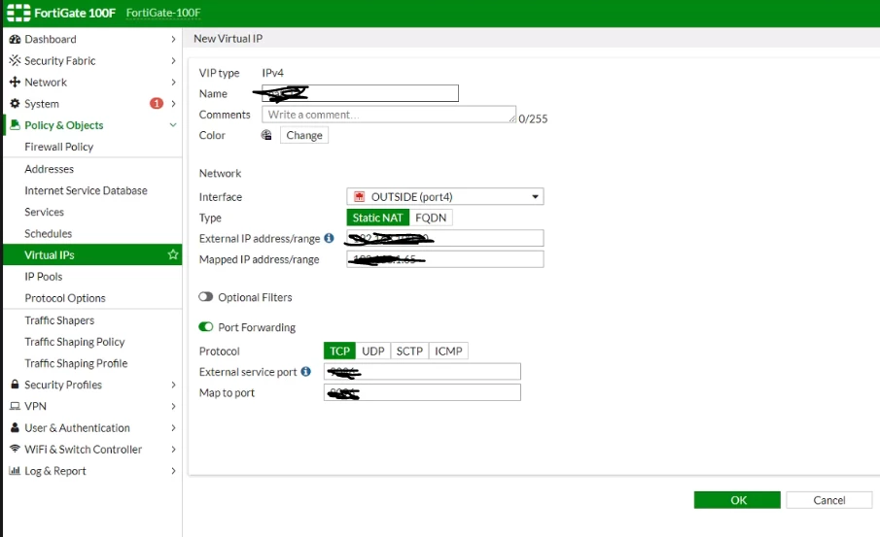Click the External service port field
880x537 pixels.
pyautogui.click(x=422, y=372)
